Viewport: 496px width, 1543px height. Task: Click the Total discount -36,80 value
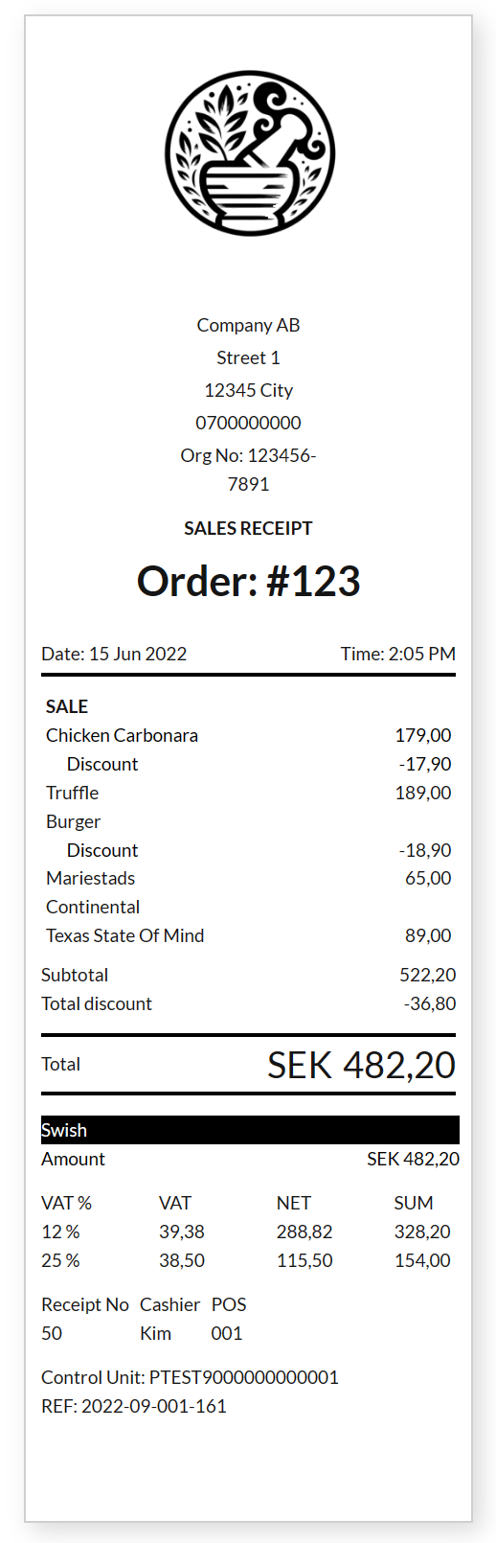tap(430, 1003)
